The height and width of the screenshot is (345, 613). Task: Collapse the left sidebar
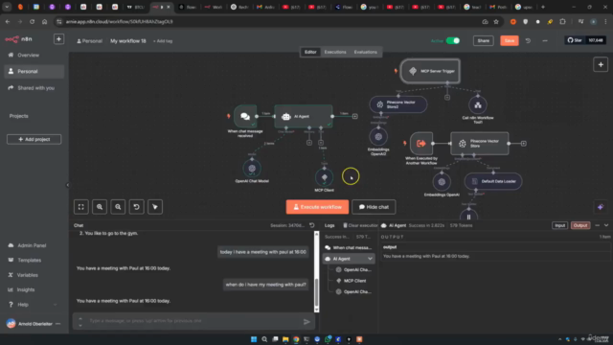tap(67, 185)
